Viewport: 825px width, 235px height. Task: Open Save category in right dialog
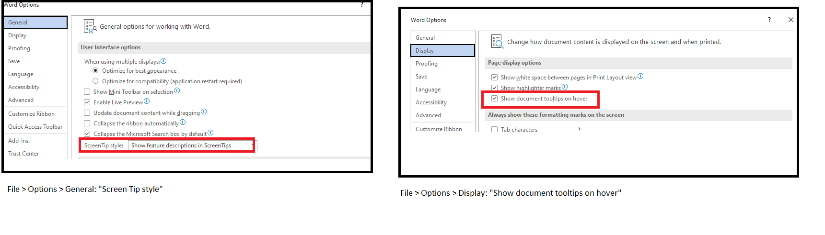tap(442, 76)
